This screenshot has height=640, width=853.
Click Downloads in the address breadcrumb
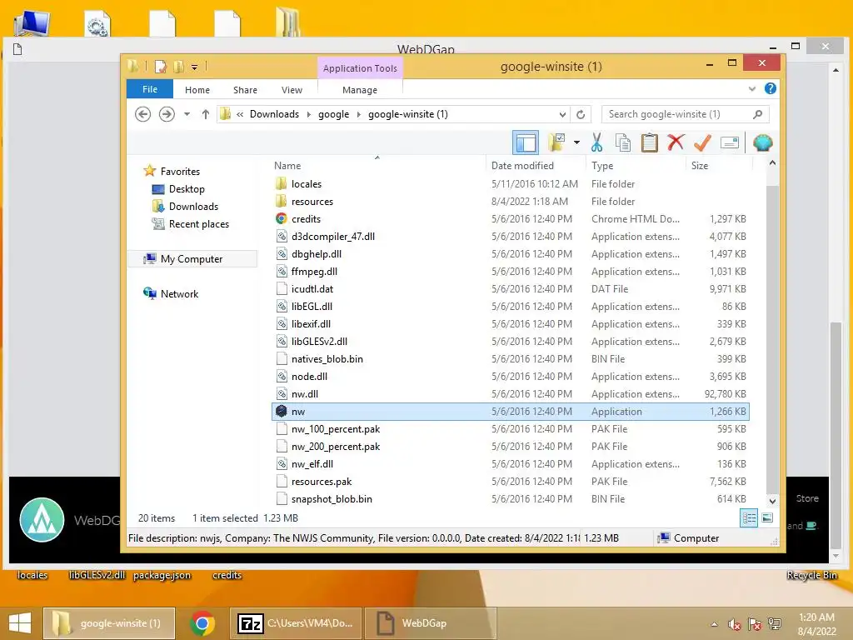coord(274,114)
